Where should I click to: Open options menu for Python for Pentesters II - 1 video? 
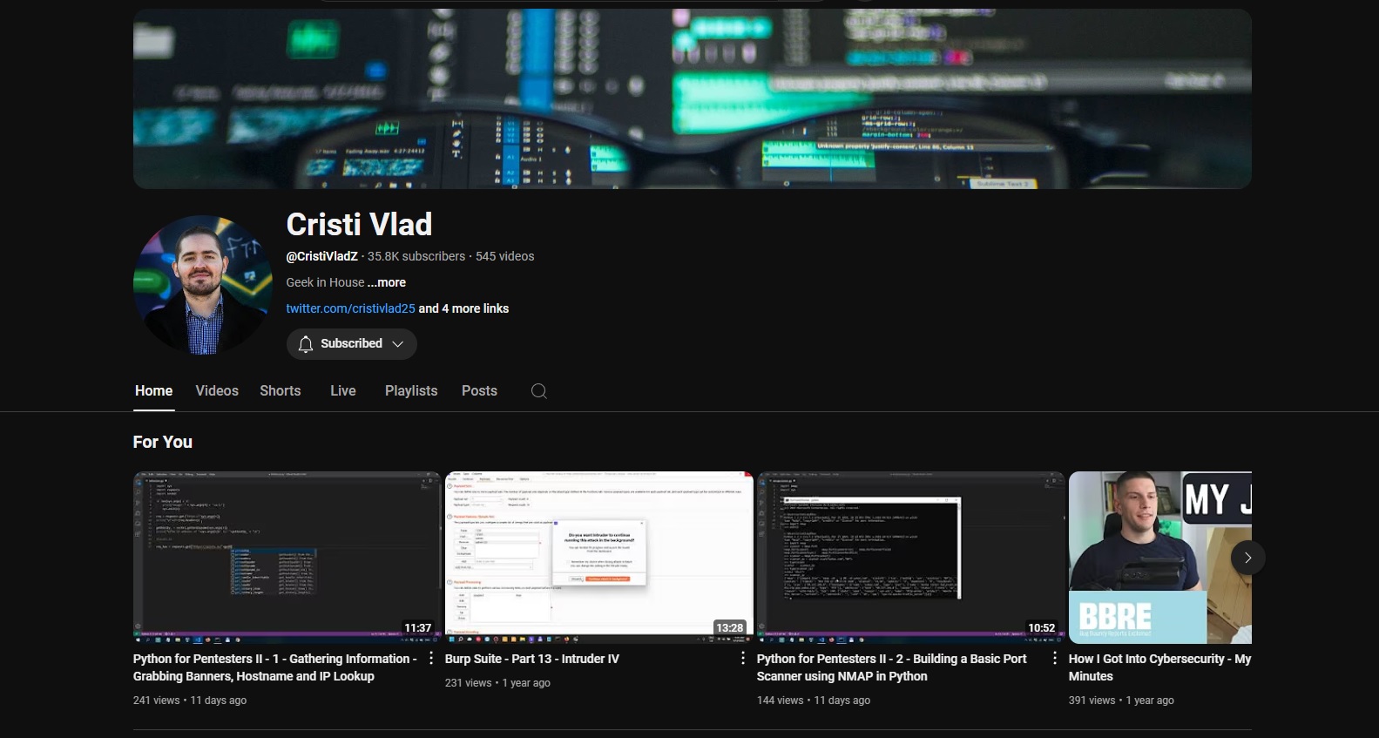click(431, 659)
